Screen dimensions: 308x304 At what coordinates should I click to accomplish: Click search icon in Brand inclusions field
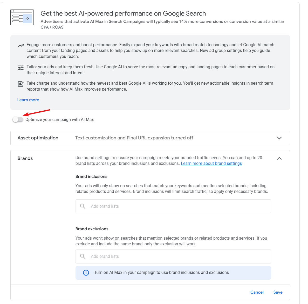coord(83,206)
